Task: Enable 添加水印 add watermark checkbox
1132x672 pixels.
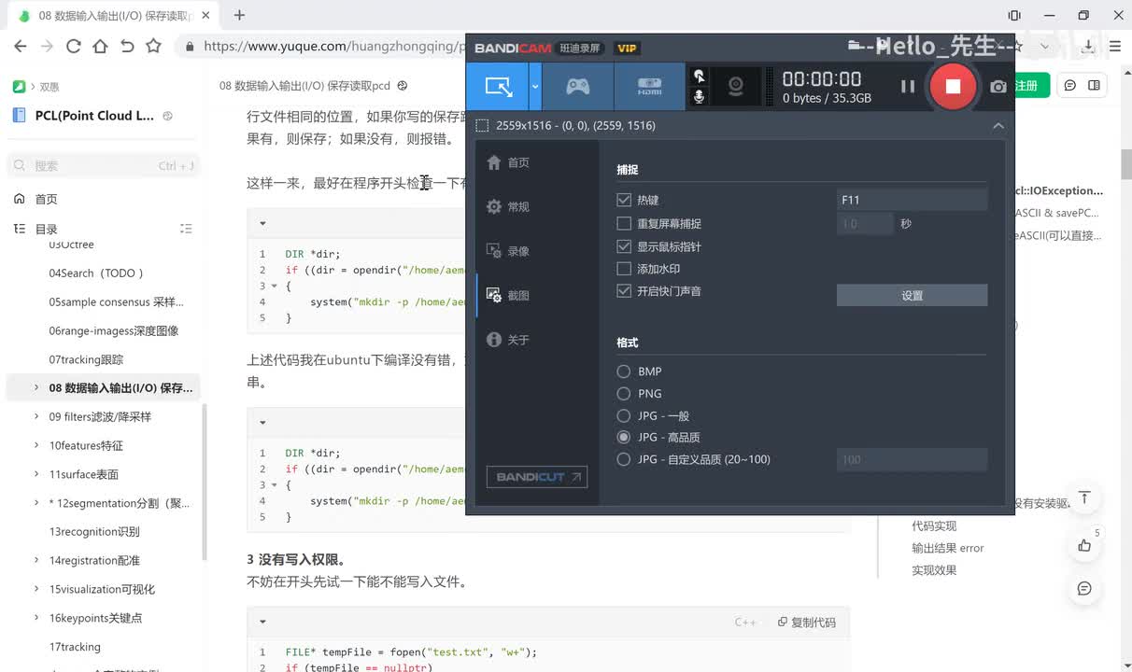Action: point(624,269)
